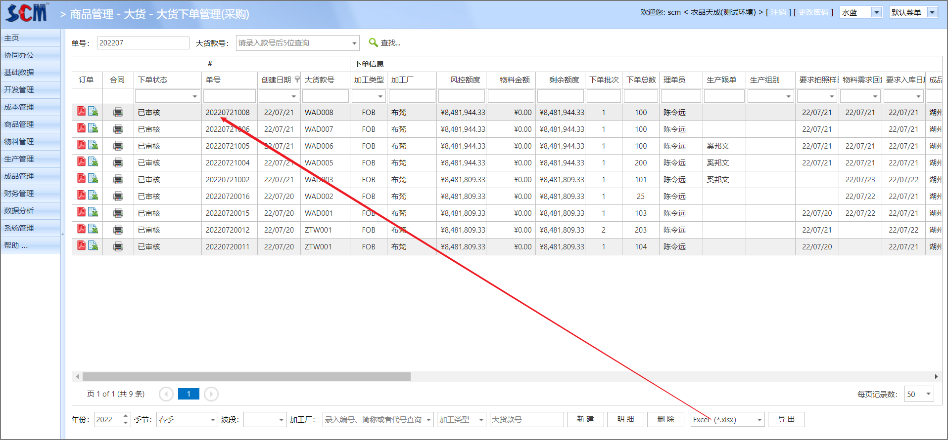Viewport: 948px width, 440px height.
Task: Click the magnifier 查找 search icon
Action: point(374,43)
